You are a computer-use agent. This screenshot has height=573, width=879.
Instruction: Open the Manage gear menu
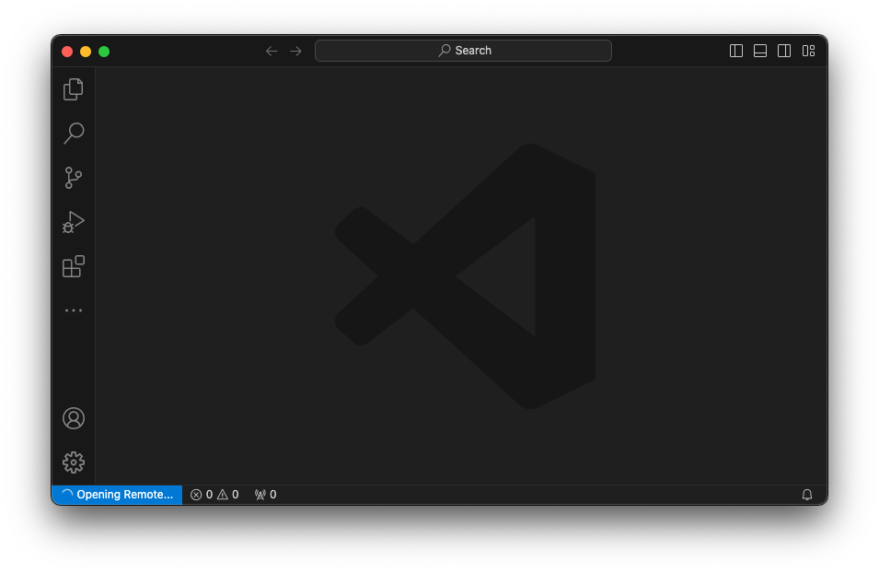click(74, 462)
